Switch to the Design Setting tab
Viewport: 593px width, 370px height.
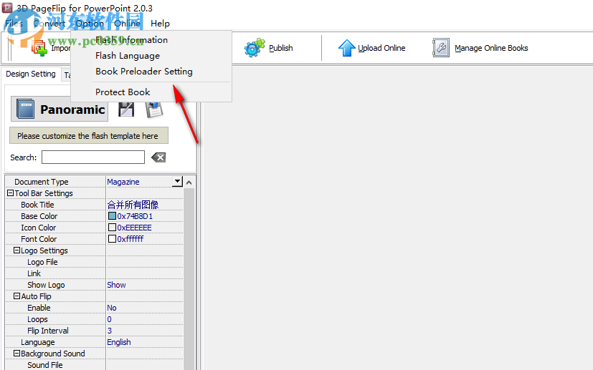point(31,74)
